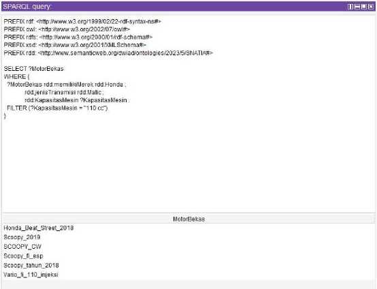Click the empty area of query editor
Image resolution: width=377 pixels, height=289 pixels.
(188, 164)
